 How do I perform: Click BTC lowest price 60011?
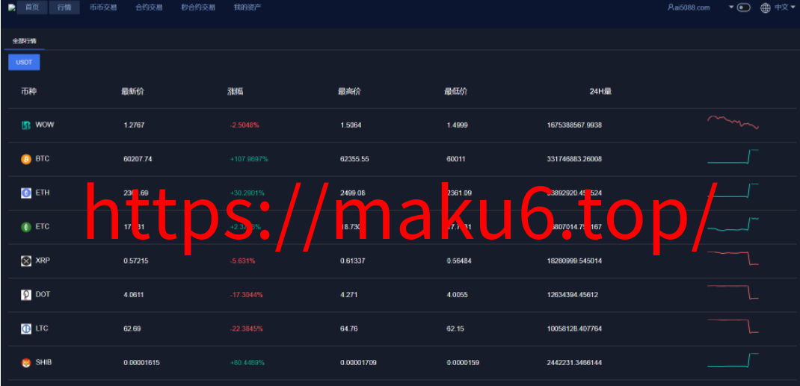[455, 159]
